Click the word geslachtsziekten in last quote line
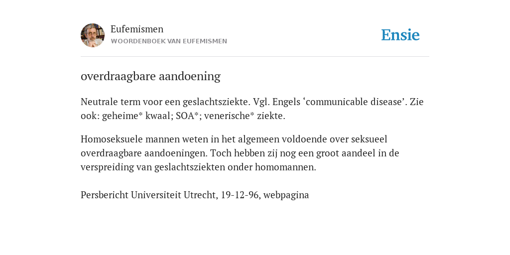The width and height of the screenshot is (510, 255). click(190, 167)
